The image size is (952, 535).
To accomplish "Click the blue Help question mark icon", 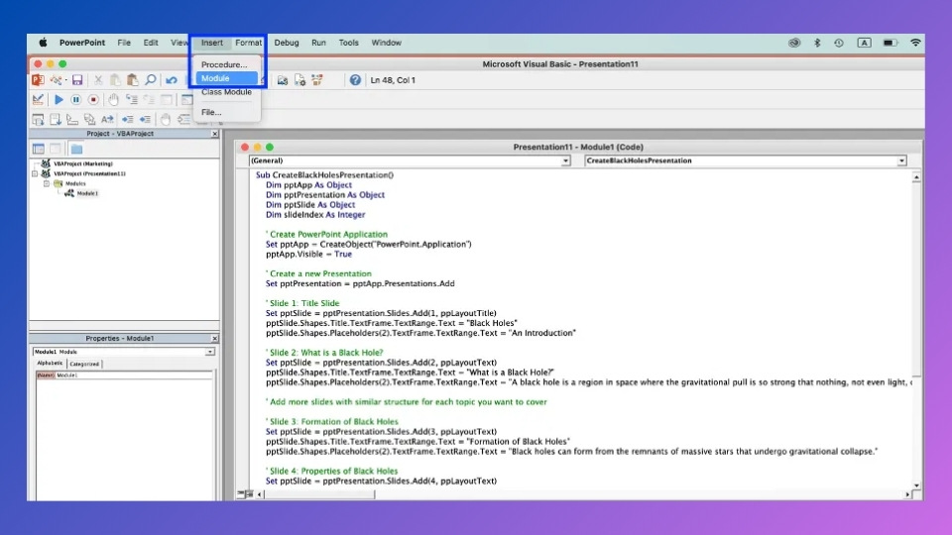I will 355,80.
